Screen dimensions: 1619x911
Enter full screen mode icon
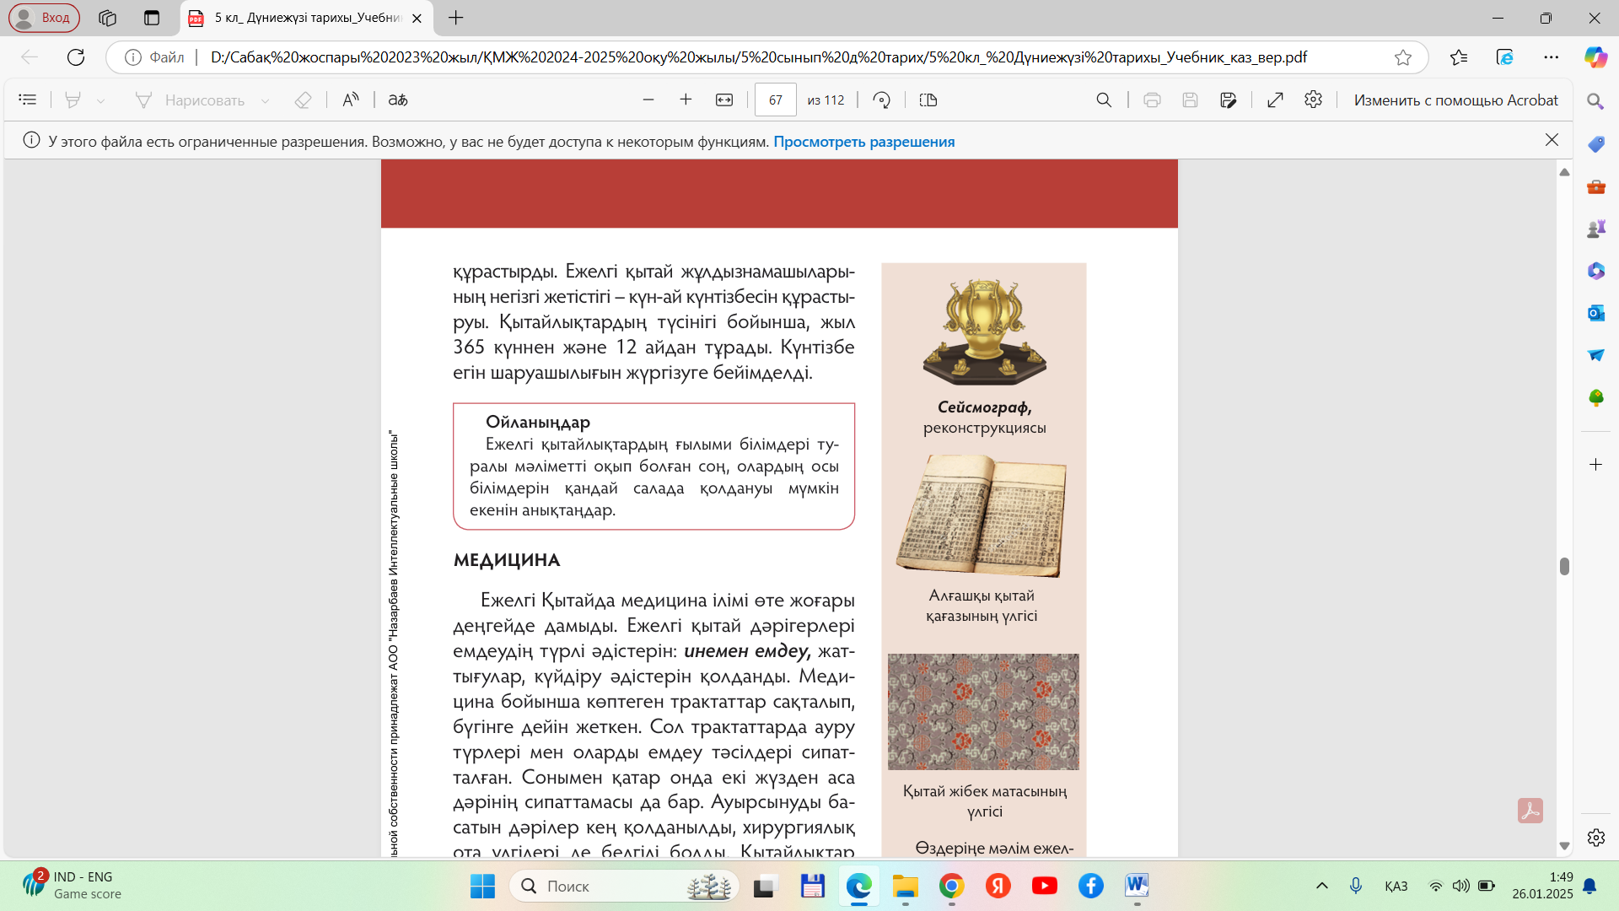(x=1275, y=100)
